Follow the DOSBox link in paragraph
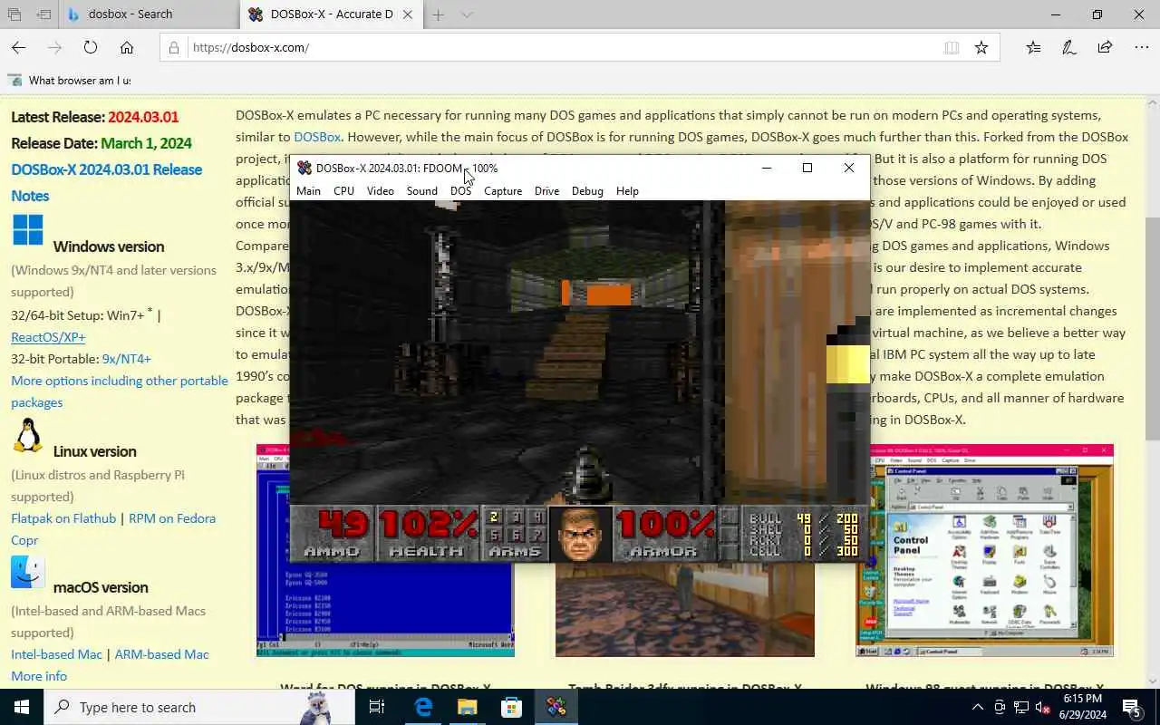Screen dimensions: 1160x725 coord(317,137)
